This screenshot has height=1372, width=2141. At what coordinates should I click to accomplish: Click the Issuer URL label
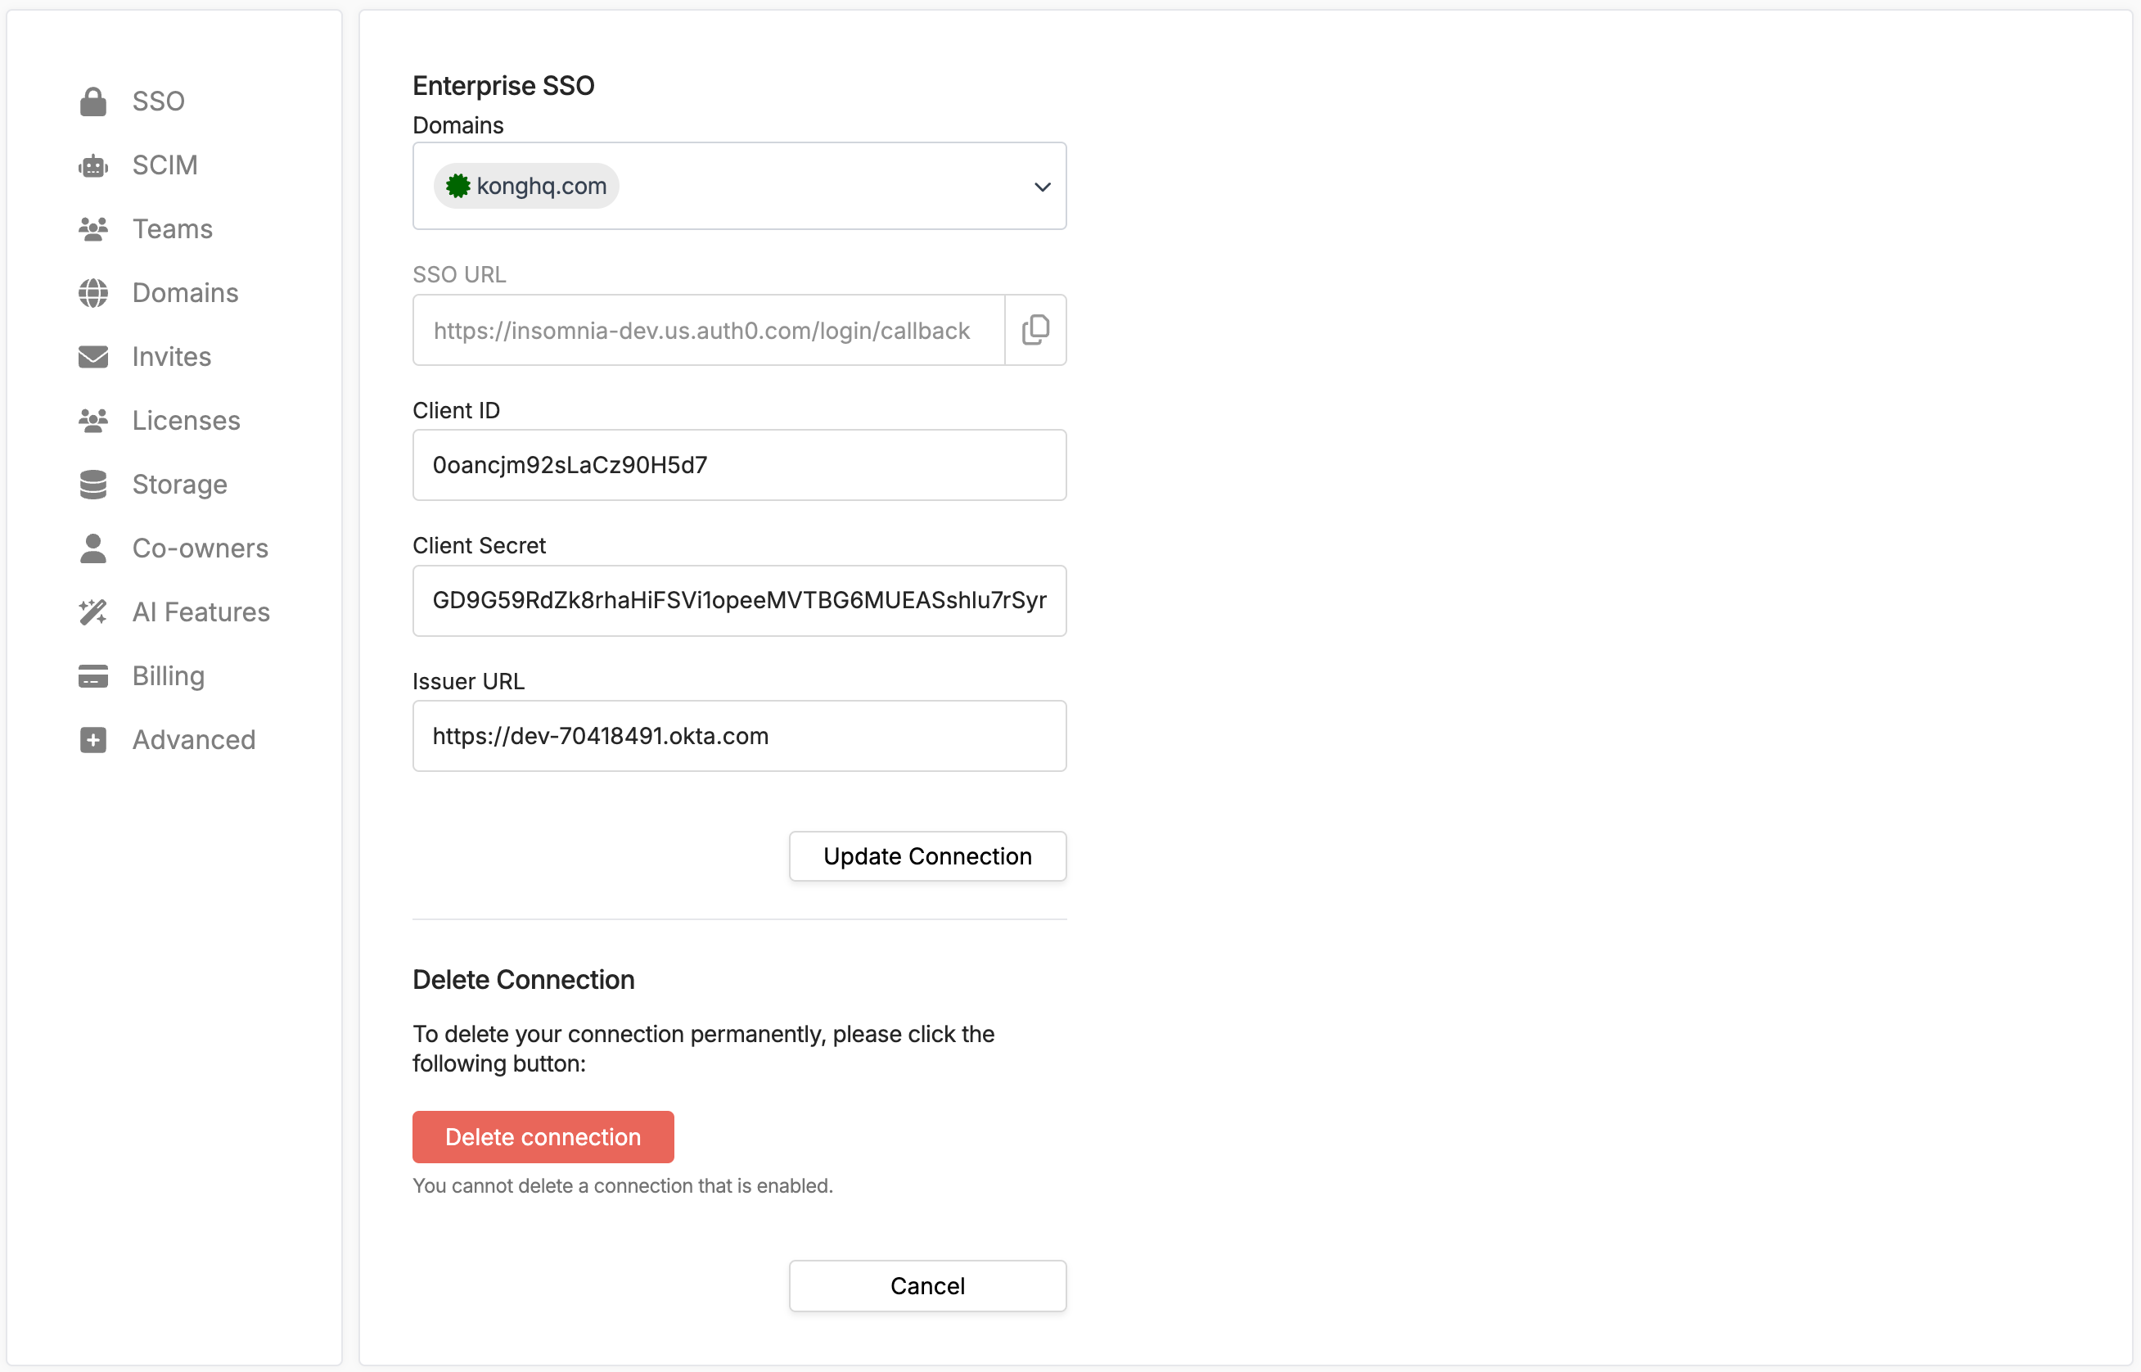click(468, 682)
